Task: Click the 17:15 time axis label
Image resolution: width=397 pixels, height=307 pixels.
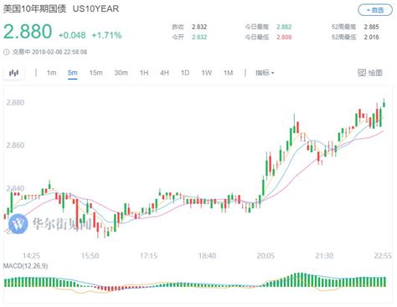Action: pos(148,255)
